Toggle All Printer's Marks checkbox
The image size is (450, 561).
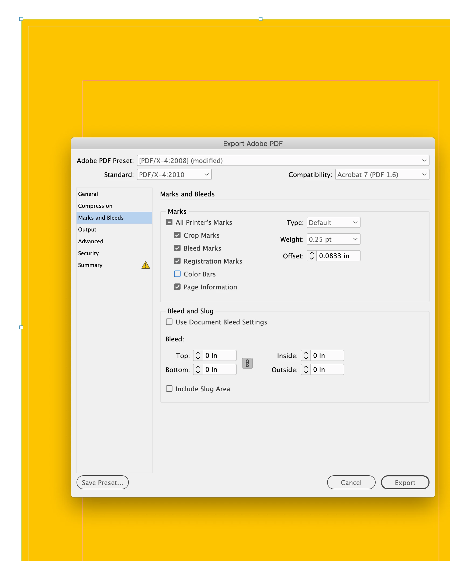pos(169,222)
